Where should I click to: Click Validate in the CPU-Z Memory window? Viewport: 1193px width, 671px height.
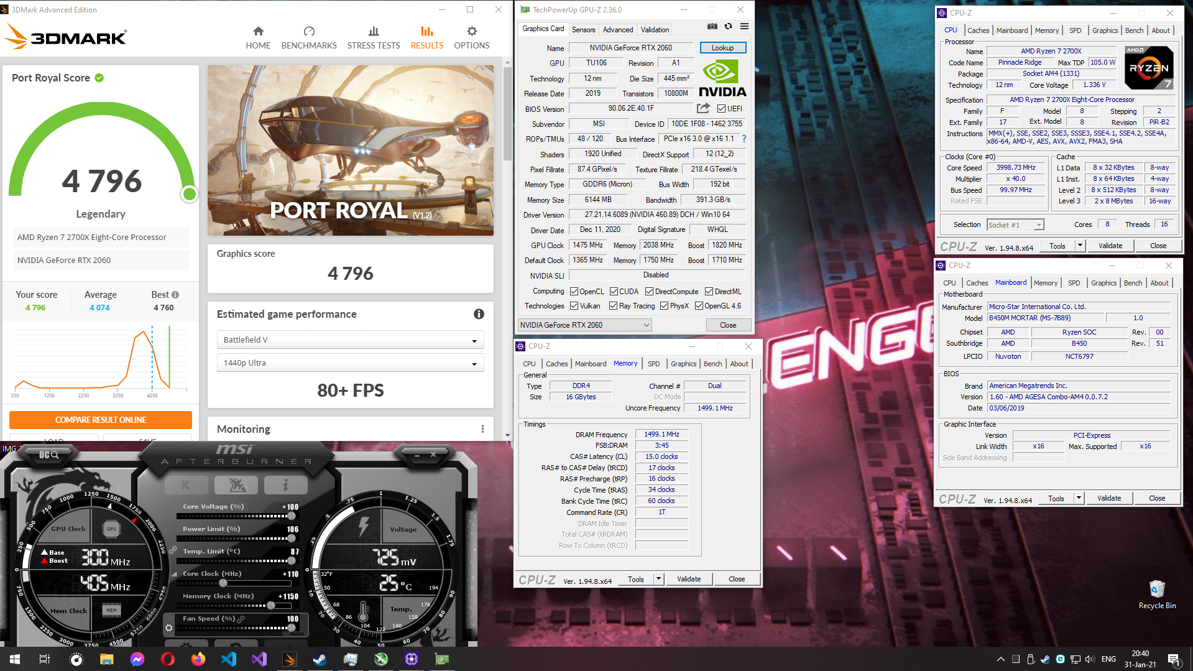pos(688,579)
